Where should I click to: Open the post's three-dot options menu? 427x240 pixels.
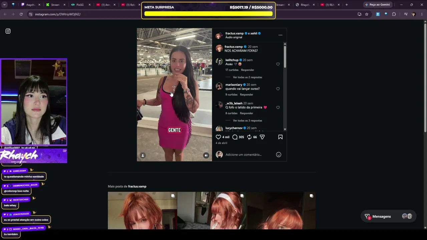tap(280, 35)
